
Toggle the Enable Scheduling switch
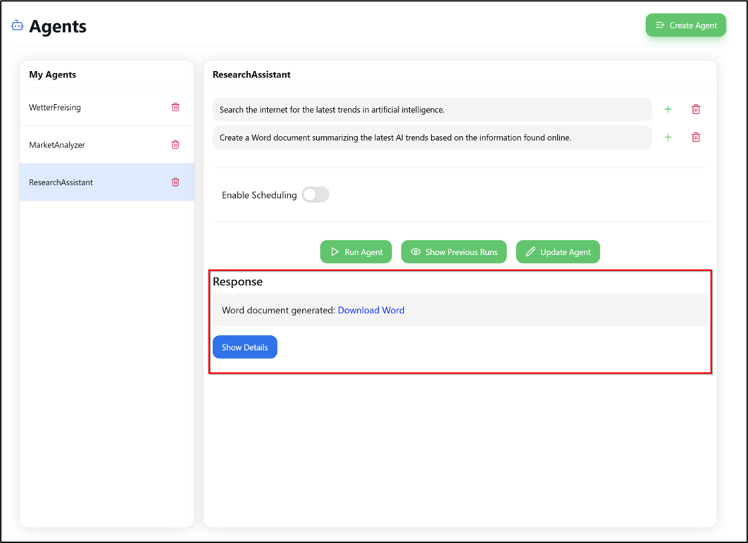coord(316,195)
